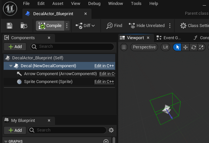
Task: Click the Browse to asset icon
Action: [24, 26]
